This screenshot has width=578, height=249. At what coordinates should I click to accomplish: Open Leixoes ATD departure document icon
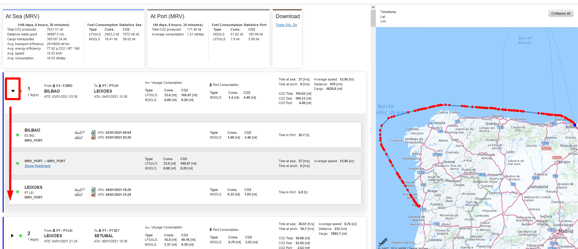click(94, 195)
